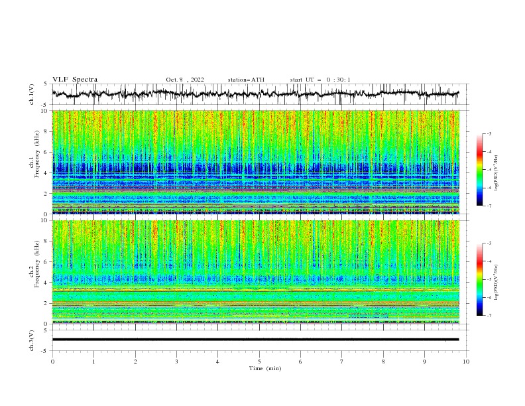The height and width of the screenshot is (406, 525).
Task: Click the time axis tick label "6"
Action: (300, 362)
